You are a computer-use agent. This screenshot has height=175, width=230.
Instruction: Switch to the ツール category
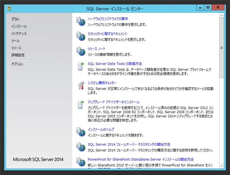[16, 41]
